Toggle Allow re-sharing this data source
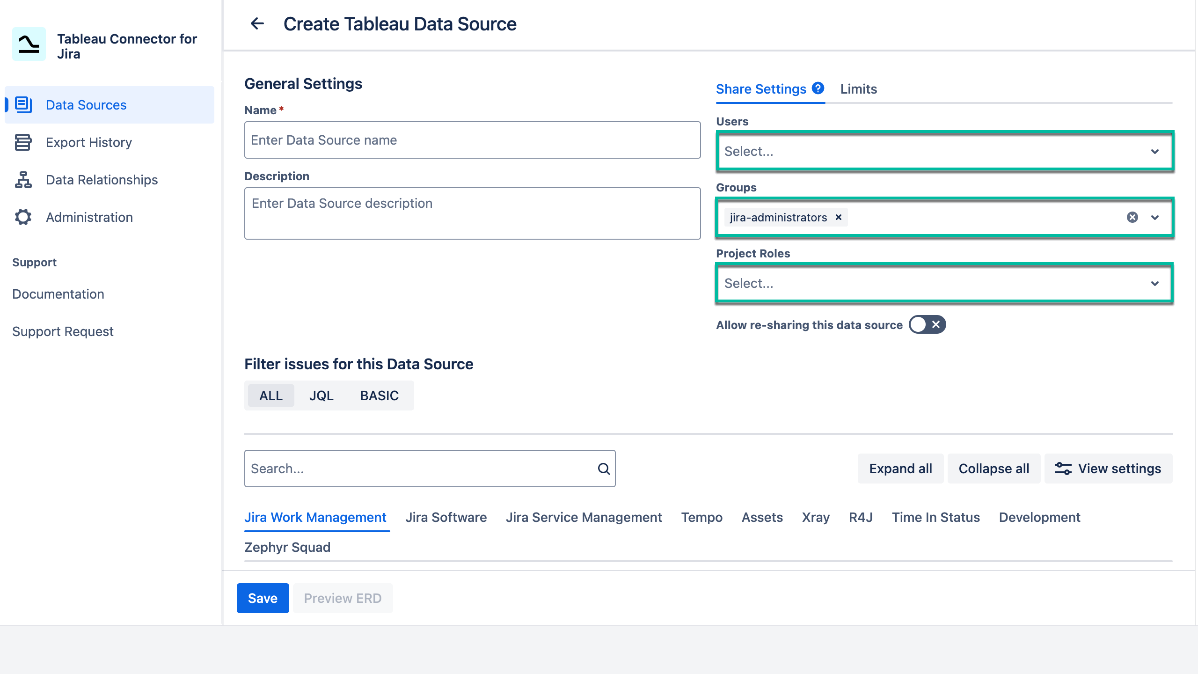 927,325
